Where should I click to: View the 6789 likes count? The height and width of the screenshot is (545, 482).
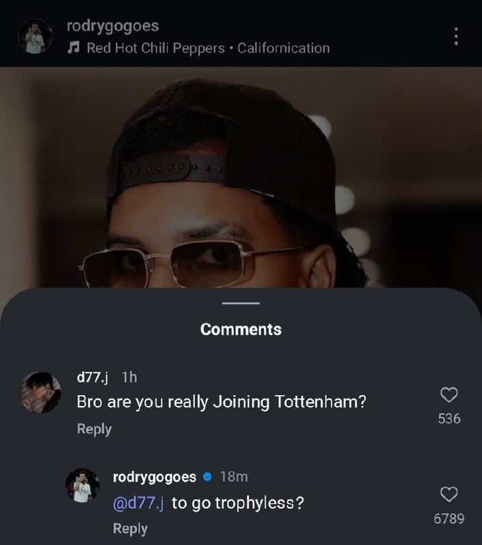(x=449, y=518)
